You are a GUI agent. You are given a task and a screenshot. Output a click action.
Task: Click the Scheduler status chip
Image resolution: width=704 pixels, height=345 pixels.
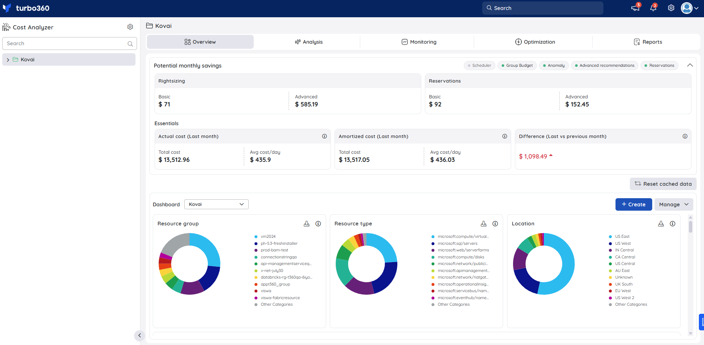point(479,65)
